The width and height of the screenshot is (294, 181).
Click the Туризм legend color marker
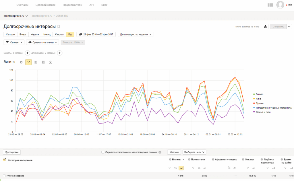click(254, 103)
